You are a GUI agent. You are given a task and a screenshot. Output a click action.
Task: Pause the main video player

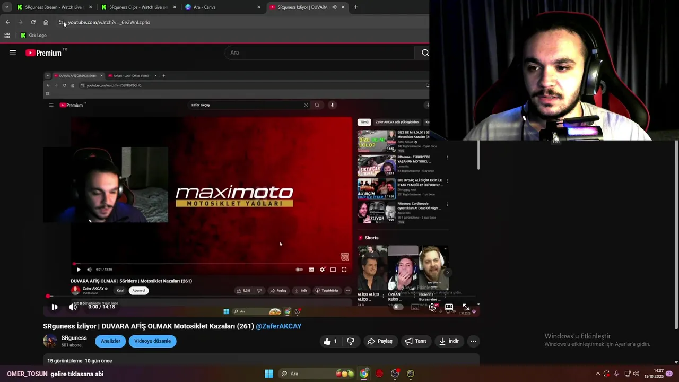coord(54,307)
